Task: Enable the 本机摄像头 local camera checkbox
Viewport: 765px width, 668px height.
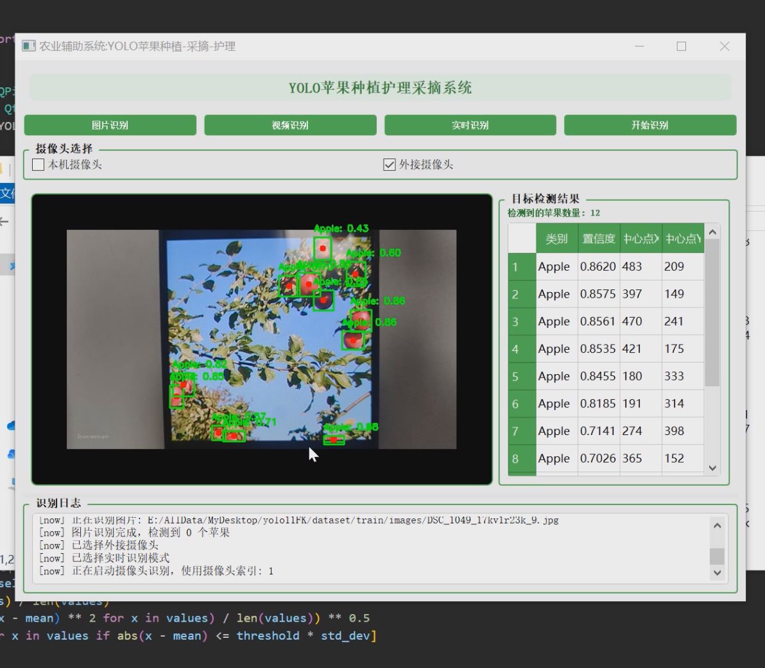Action: [x=38, y=164]
